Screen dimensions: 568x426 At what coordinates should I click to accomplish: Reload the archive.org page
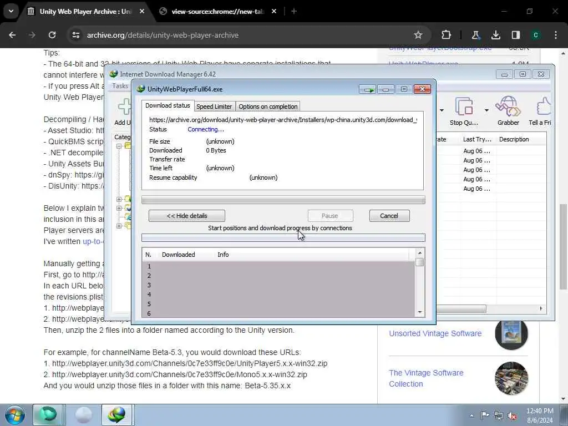click(52, 35)
